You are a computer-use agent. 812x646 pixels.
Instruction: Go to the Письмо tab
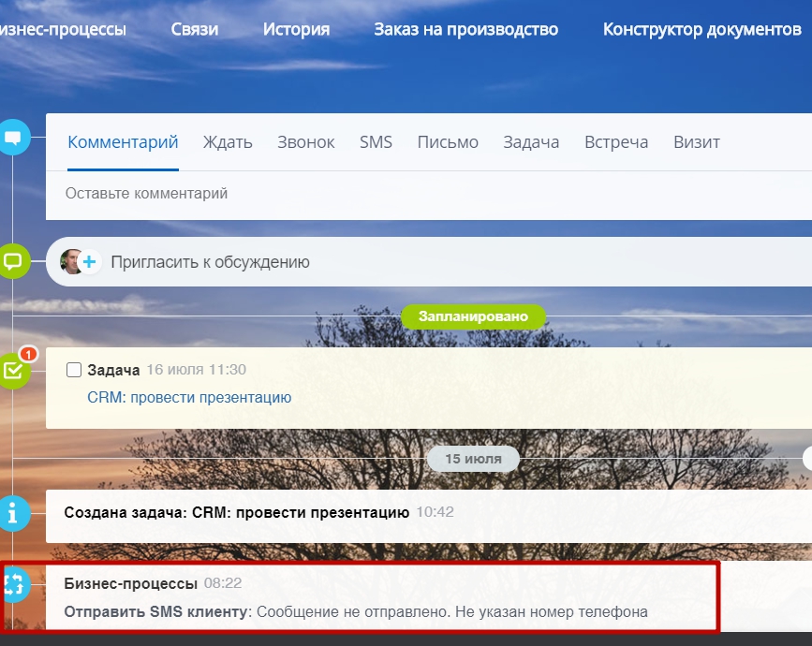(448, 142)
